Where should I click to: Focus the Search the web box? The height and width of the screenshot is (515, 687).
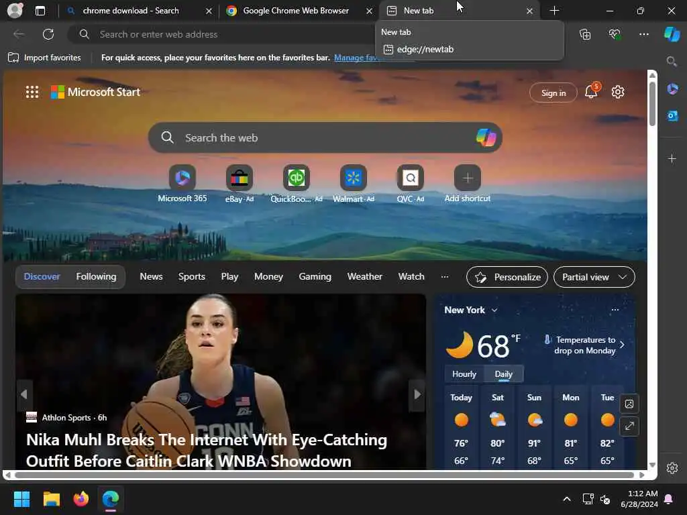(x=325, y=137)
